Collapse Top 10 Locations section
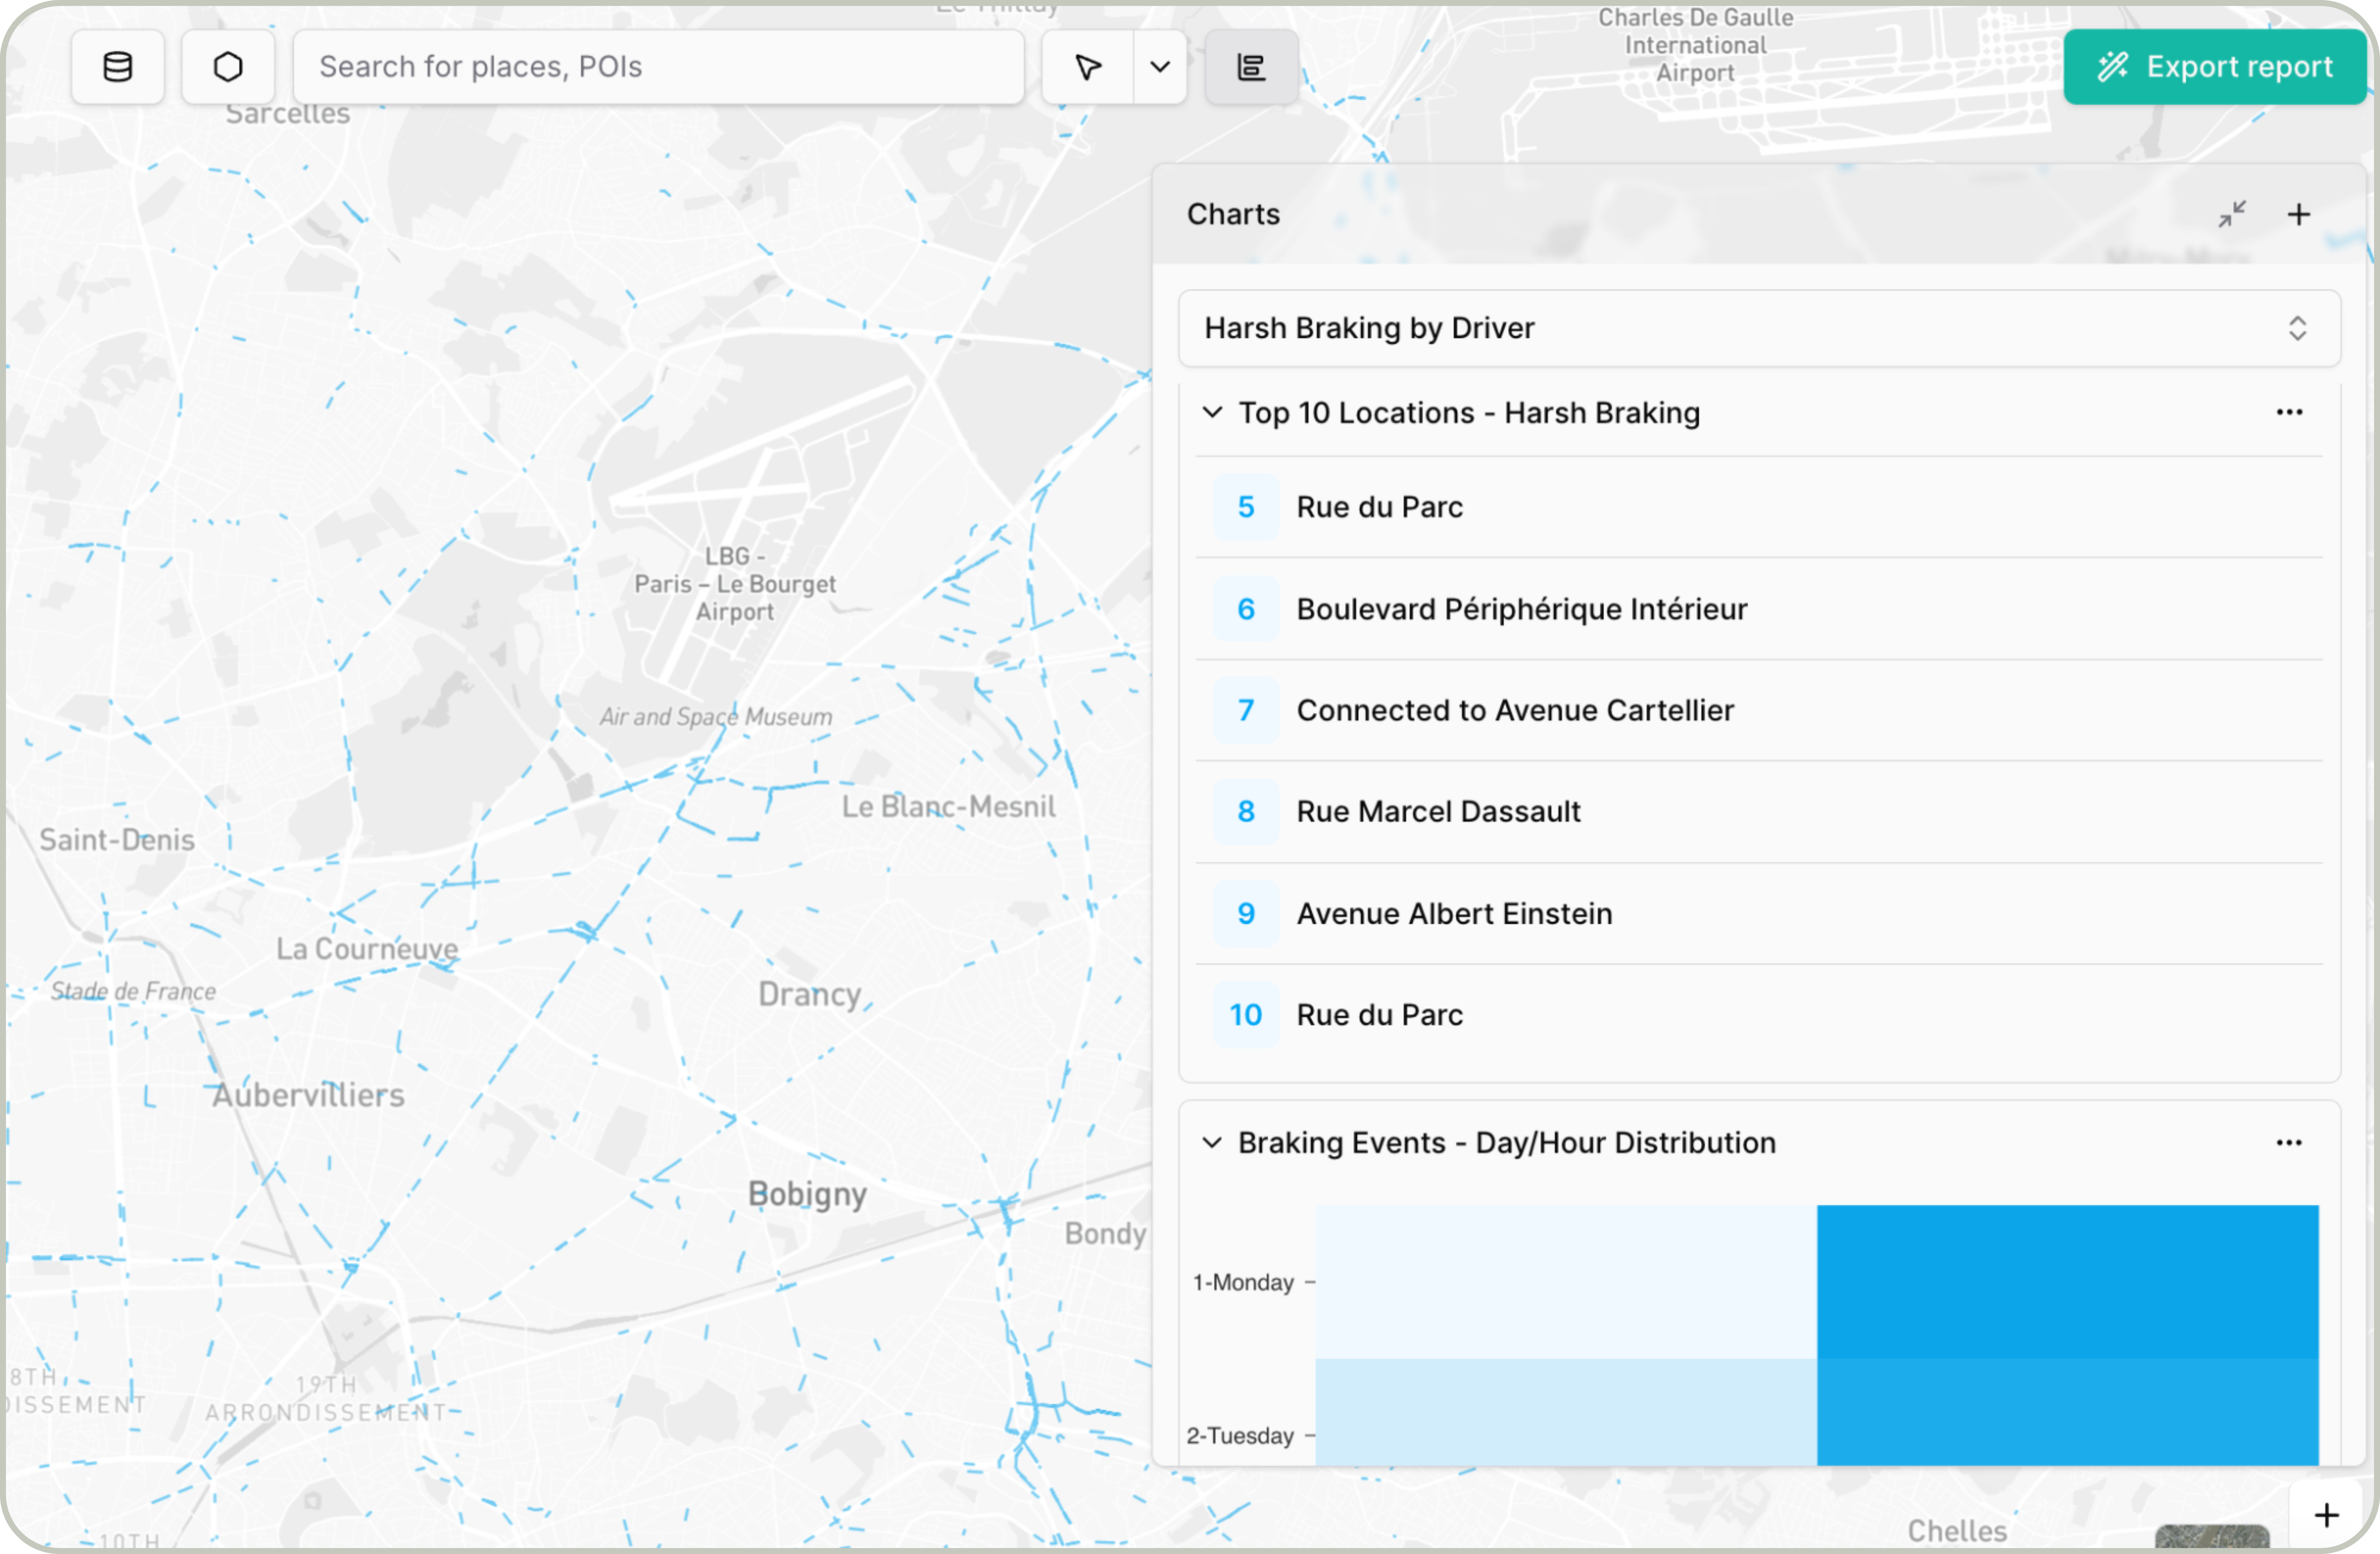Screen dimensions: 2380x1554 click(x=1212, y=412)
